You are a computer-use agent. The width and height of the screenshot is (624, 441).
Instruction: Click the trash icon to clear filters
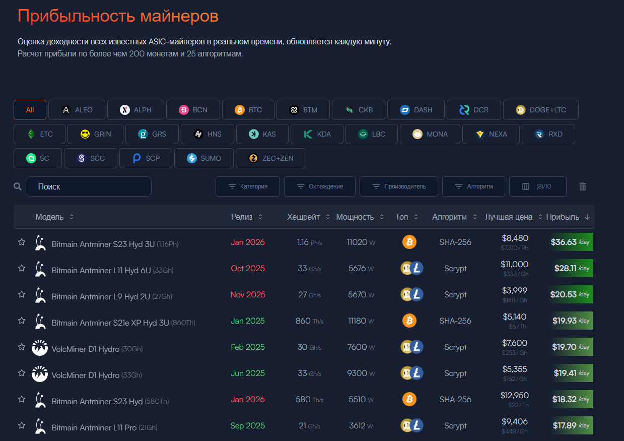(583, 186)
